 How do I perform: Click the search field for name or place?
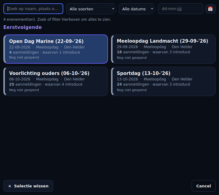coord(33,9)
